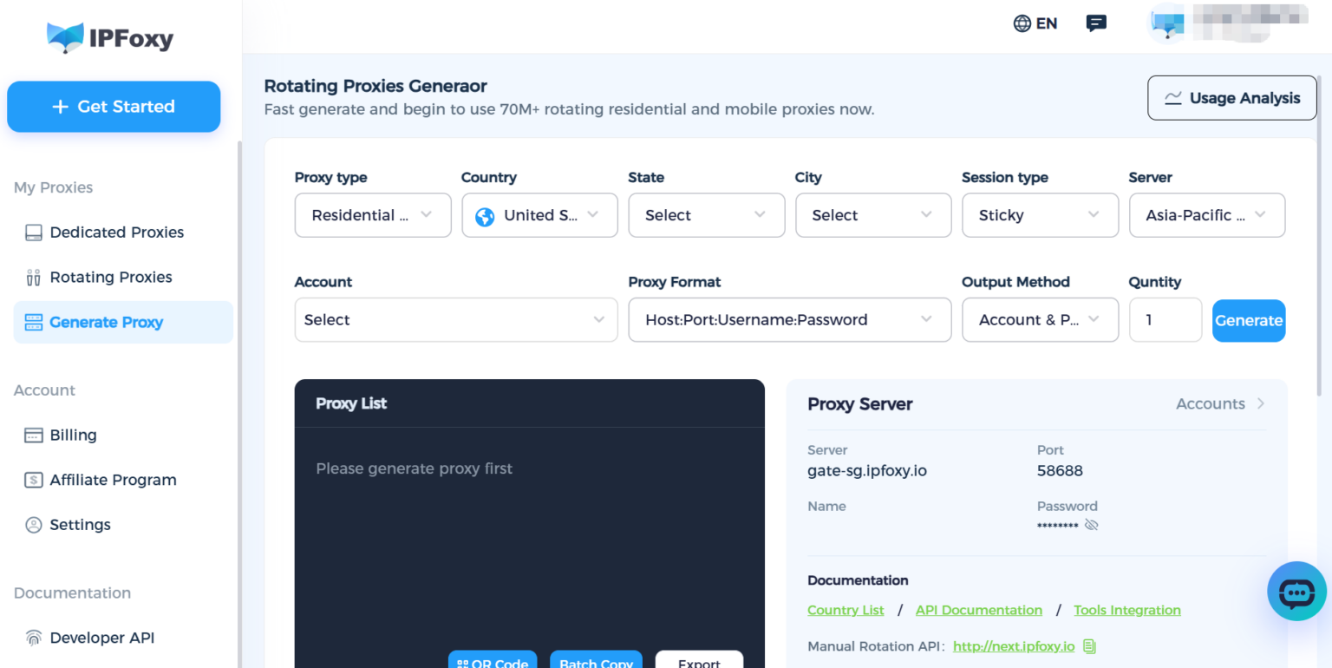Click the Rotating Proxies plug icon
This screenshot has height=668, width=1332.
(33, 277)
